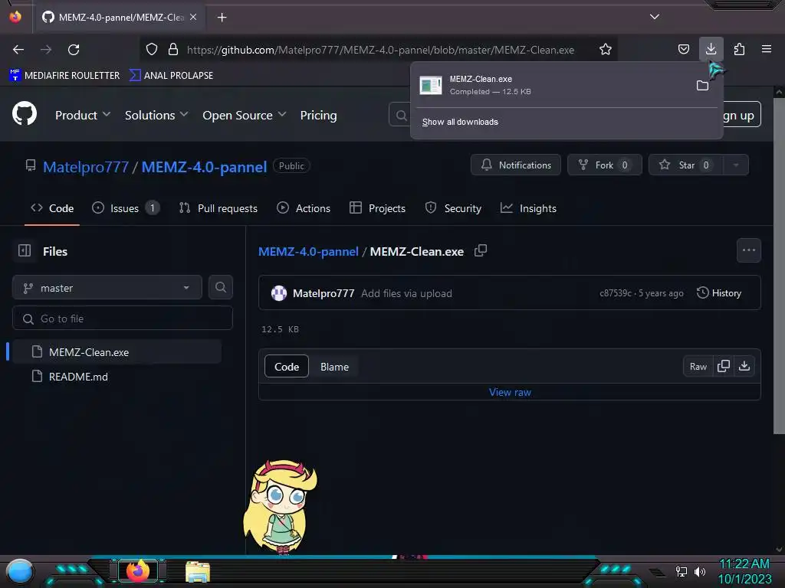The image size is (785, 588).
Task: Copy file path icon next to MEMZ-Clean.exe
Action: pos(481,250)
